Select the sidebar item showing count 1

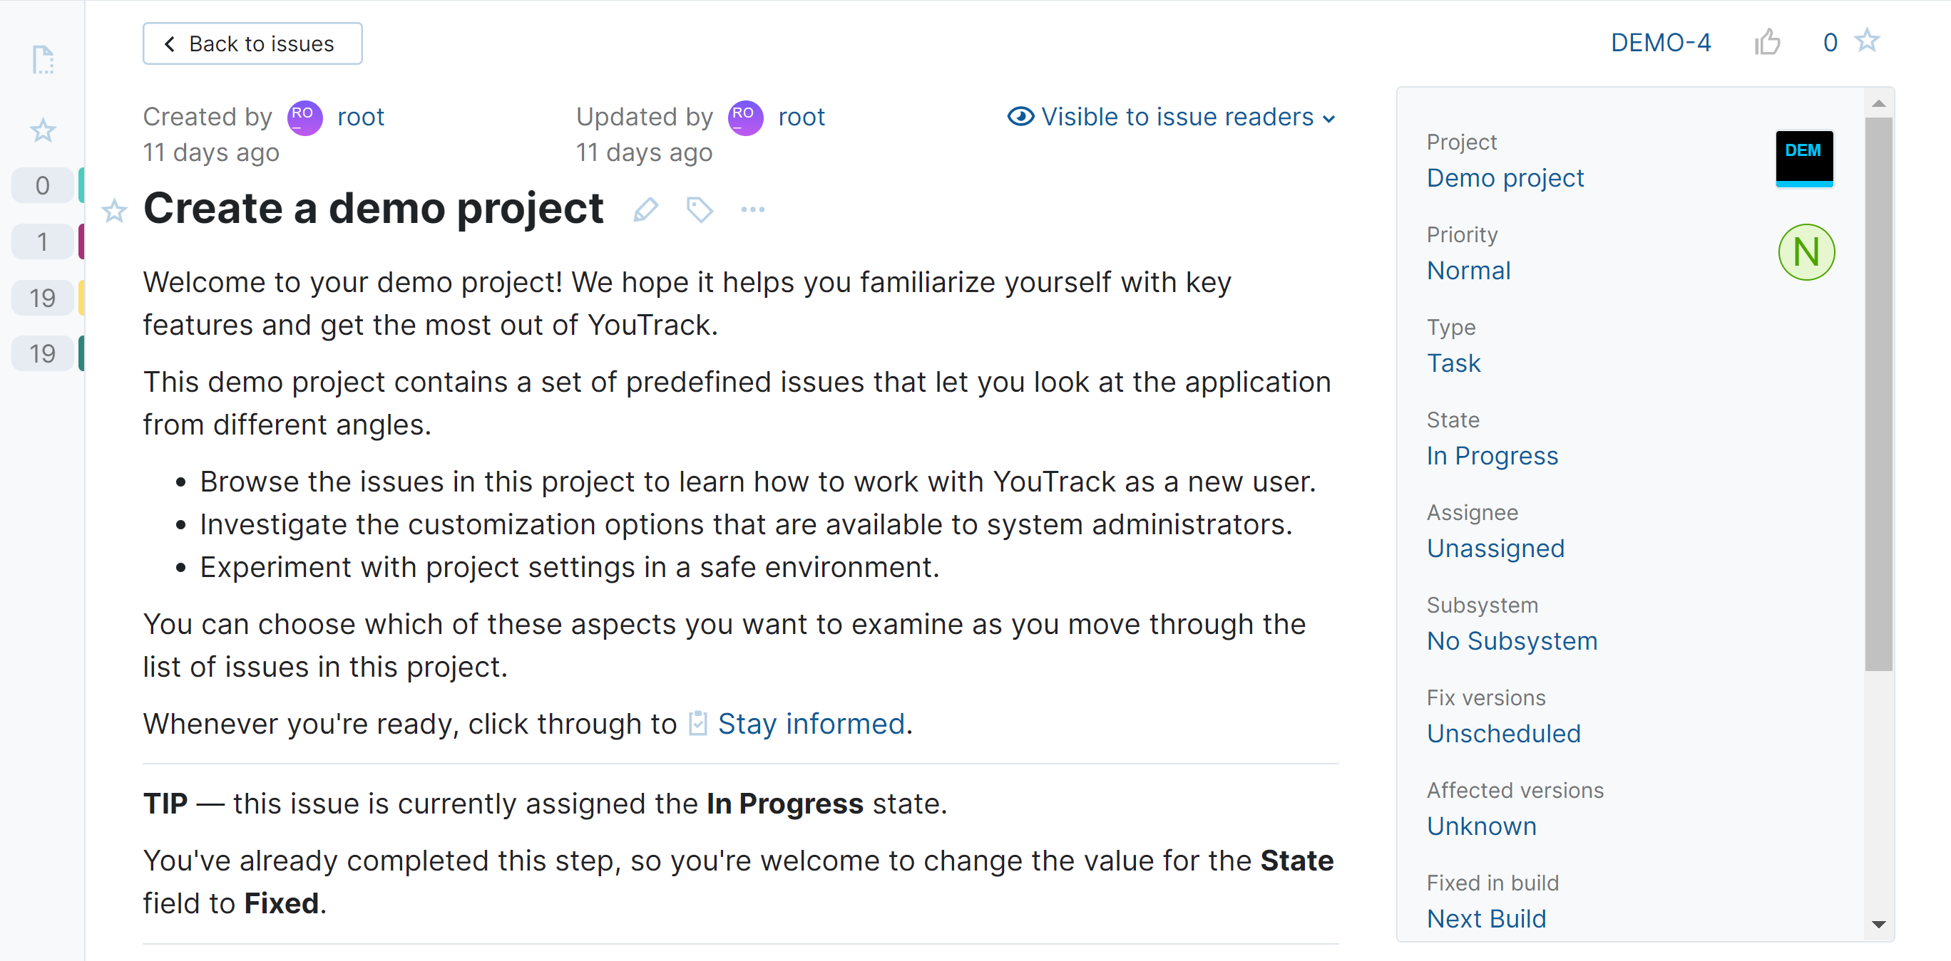[43, 242]
